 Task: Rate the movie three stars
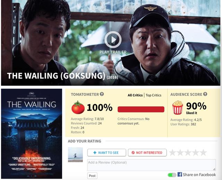[x=188, y=153]
